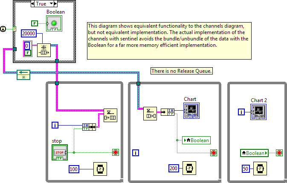Click the First Call function icon

point(3,29)
